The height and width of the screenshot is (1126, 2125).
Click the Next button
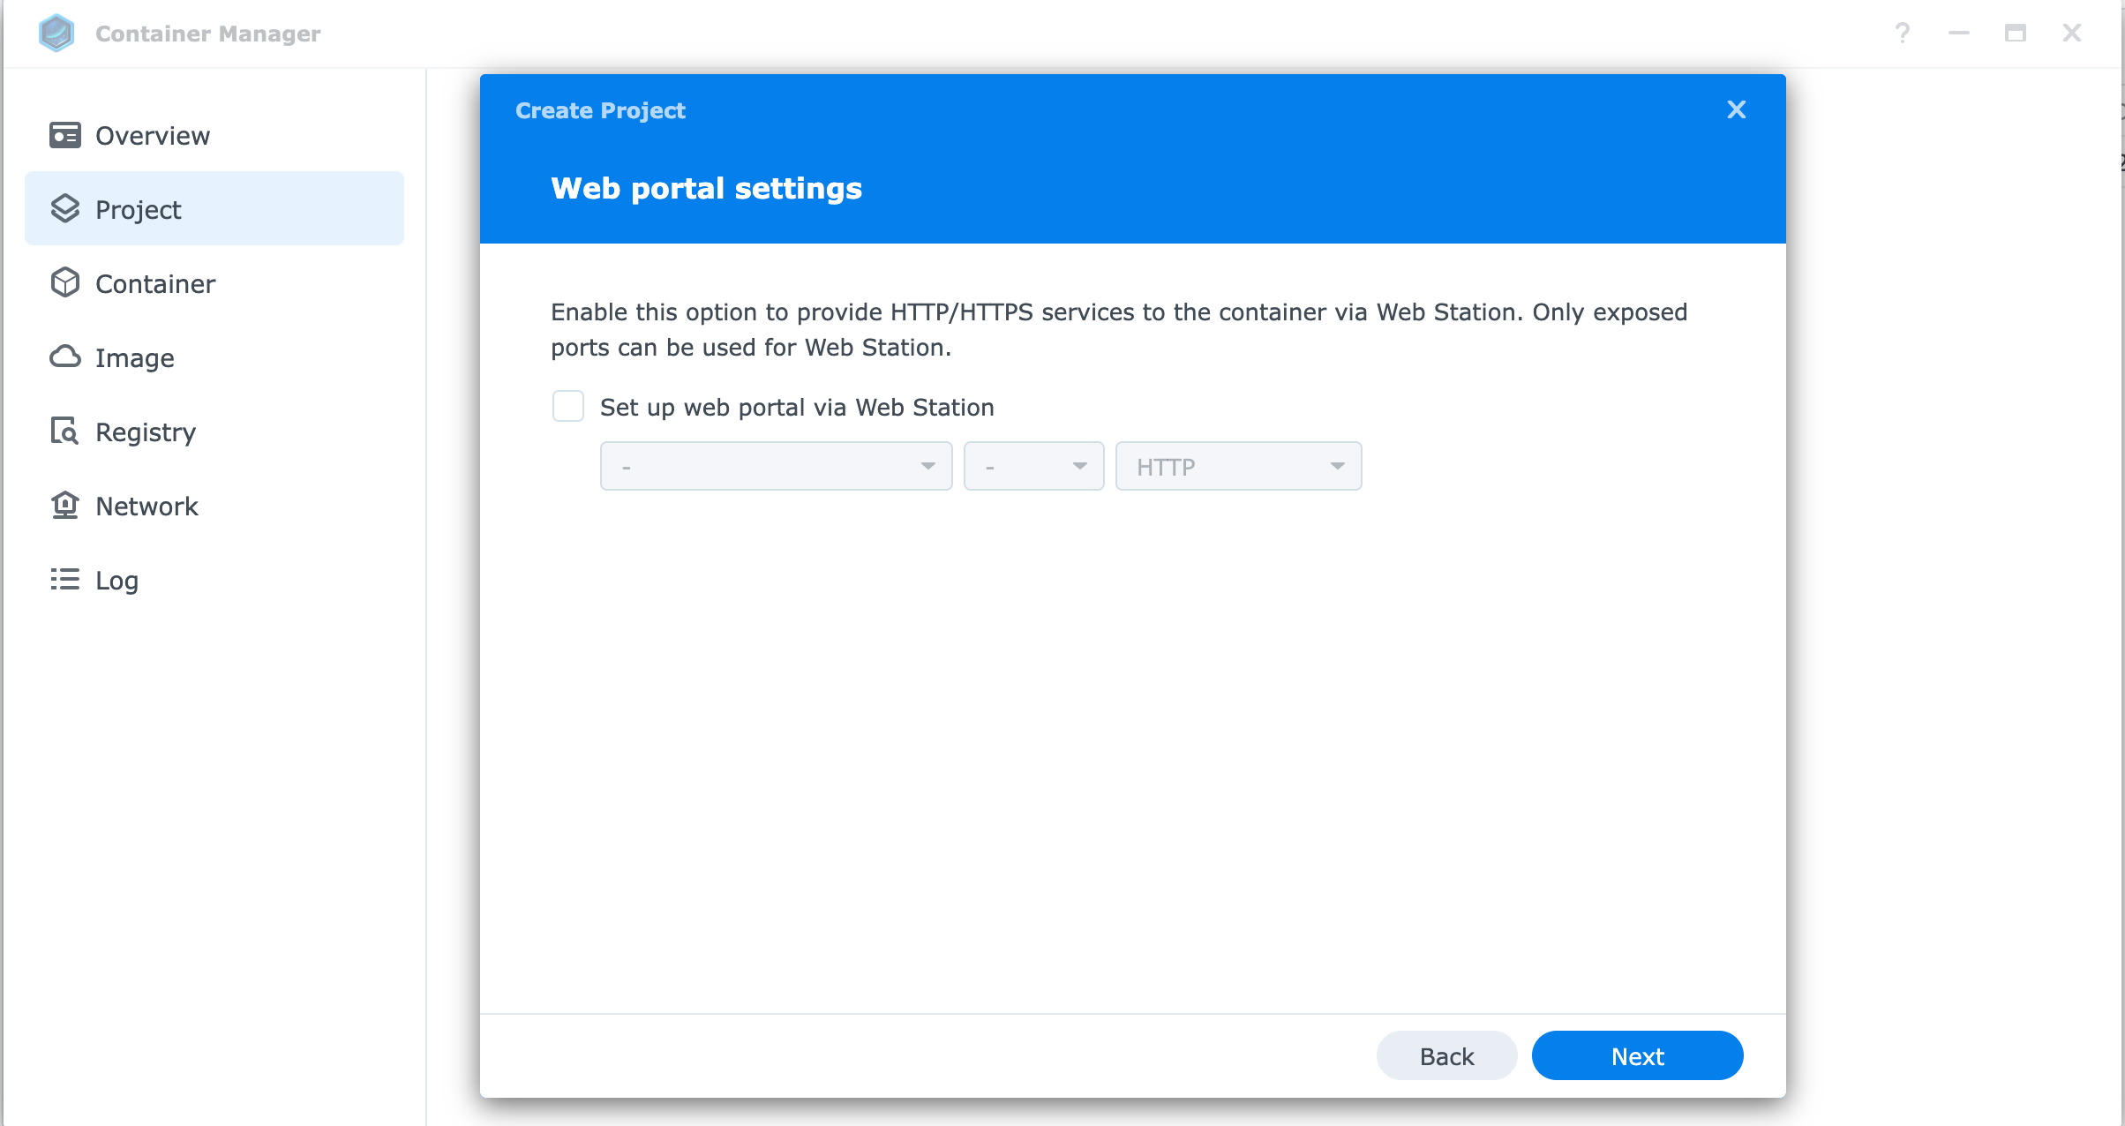[1637, 1055]
